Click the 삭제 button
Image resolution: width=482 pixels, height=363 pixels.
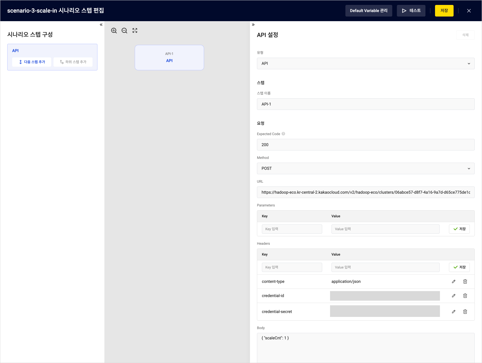[465, 35]
